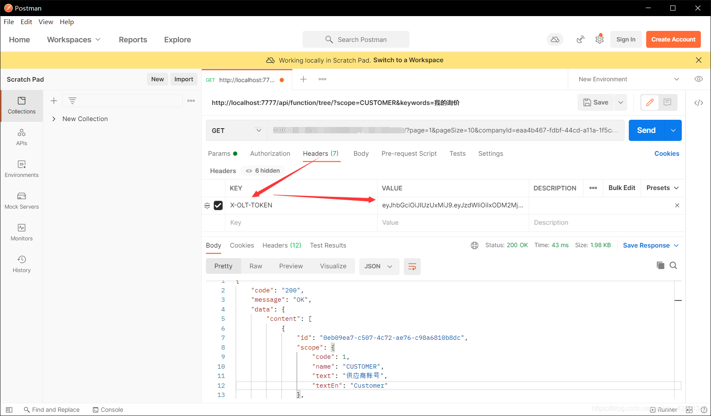Toggle response line wrap icon
This screenshot has width=711, height=416.
412,266
